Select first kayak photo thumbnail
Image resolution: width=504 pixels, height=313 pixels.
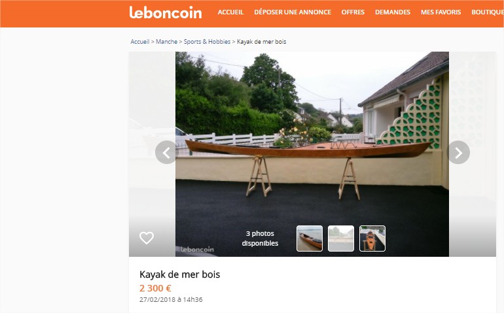[309, 239]
